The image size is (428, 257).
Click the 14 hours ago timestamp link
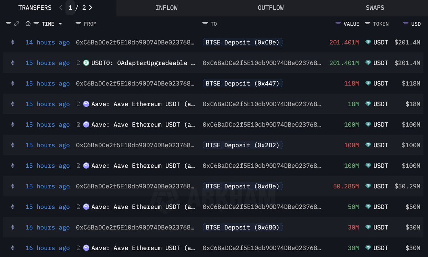point(47,43)
